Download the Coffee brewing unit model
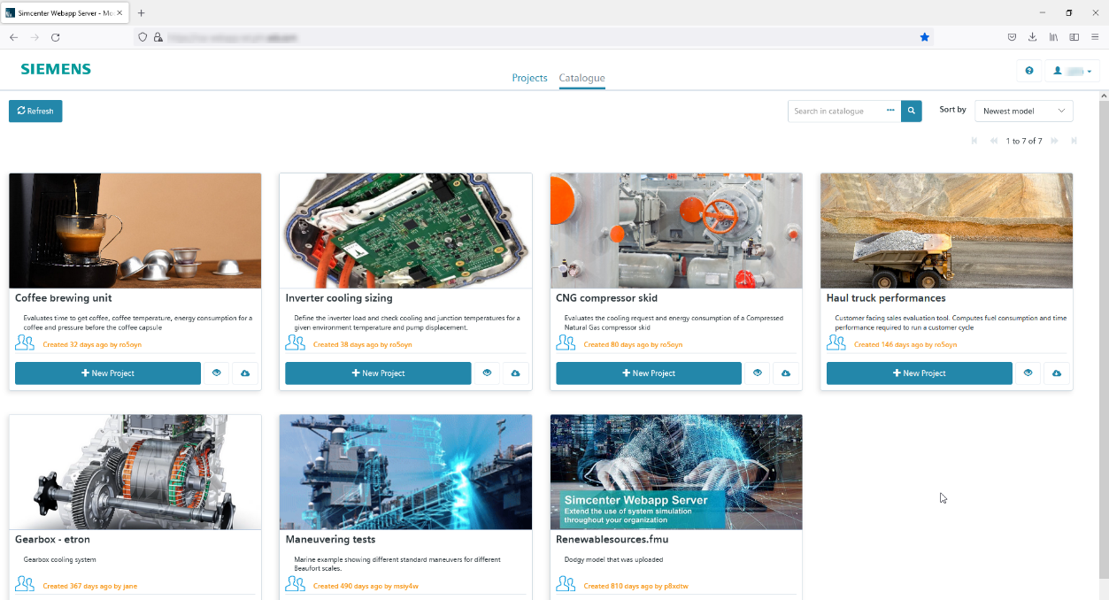 coord(245,373)
